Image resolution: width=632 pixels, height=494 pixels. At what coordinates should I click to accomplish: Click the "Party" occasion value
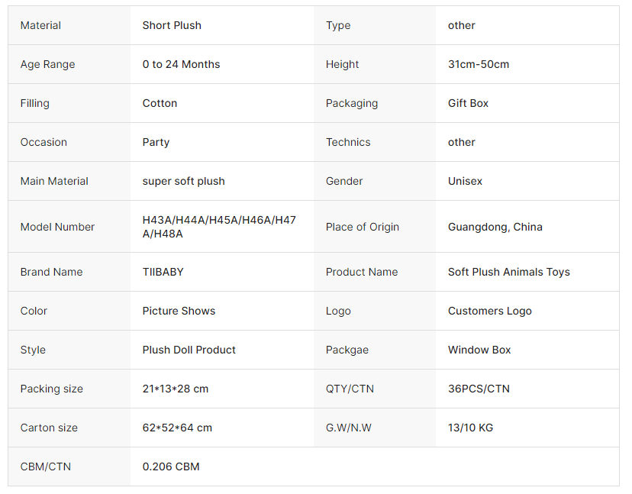point(156,142)
